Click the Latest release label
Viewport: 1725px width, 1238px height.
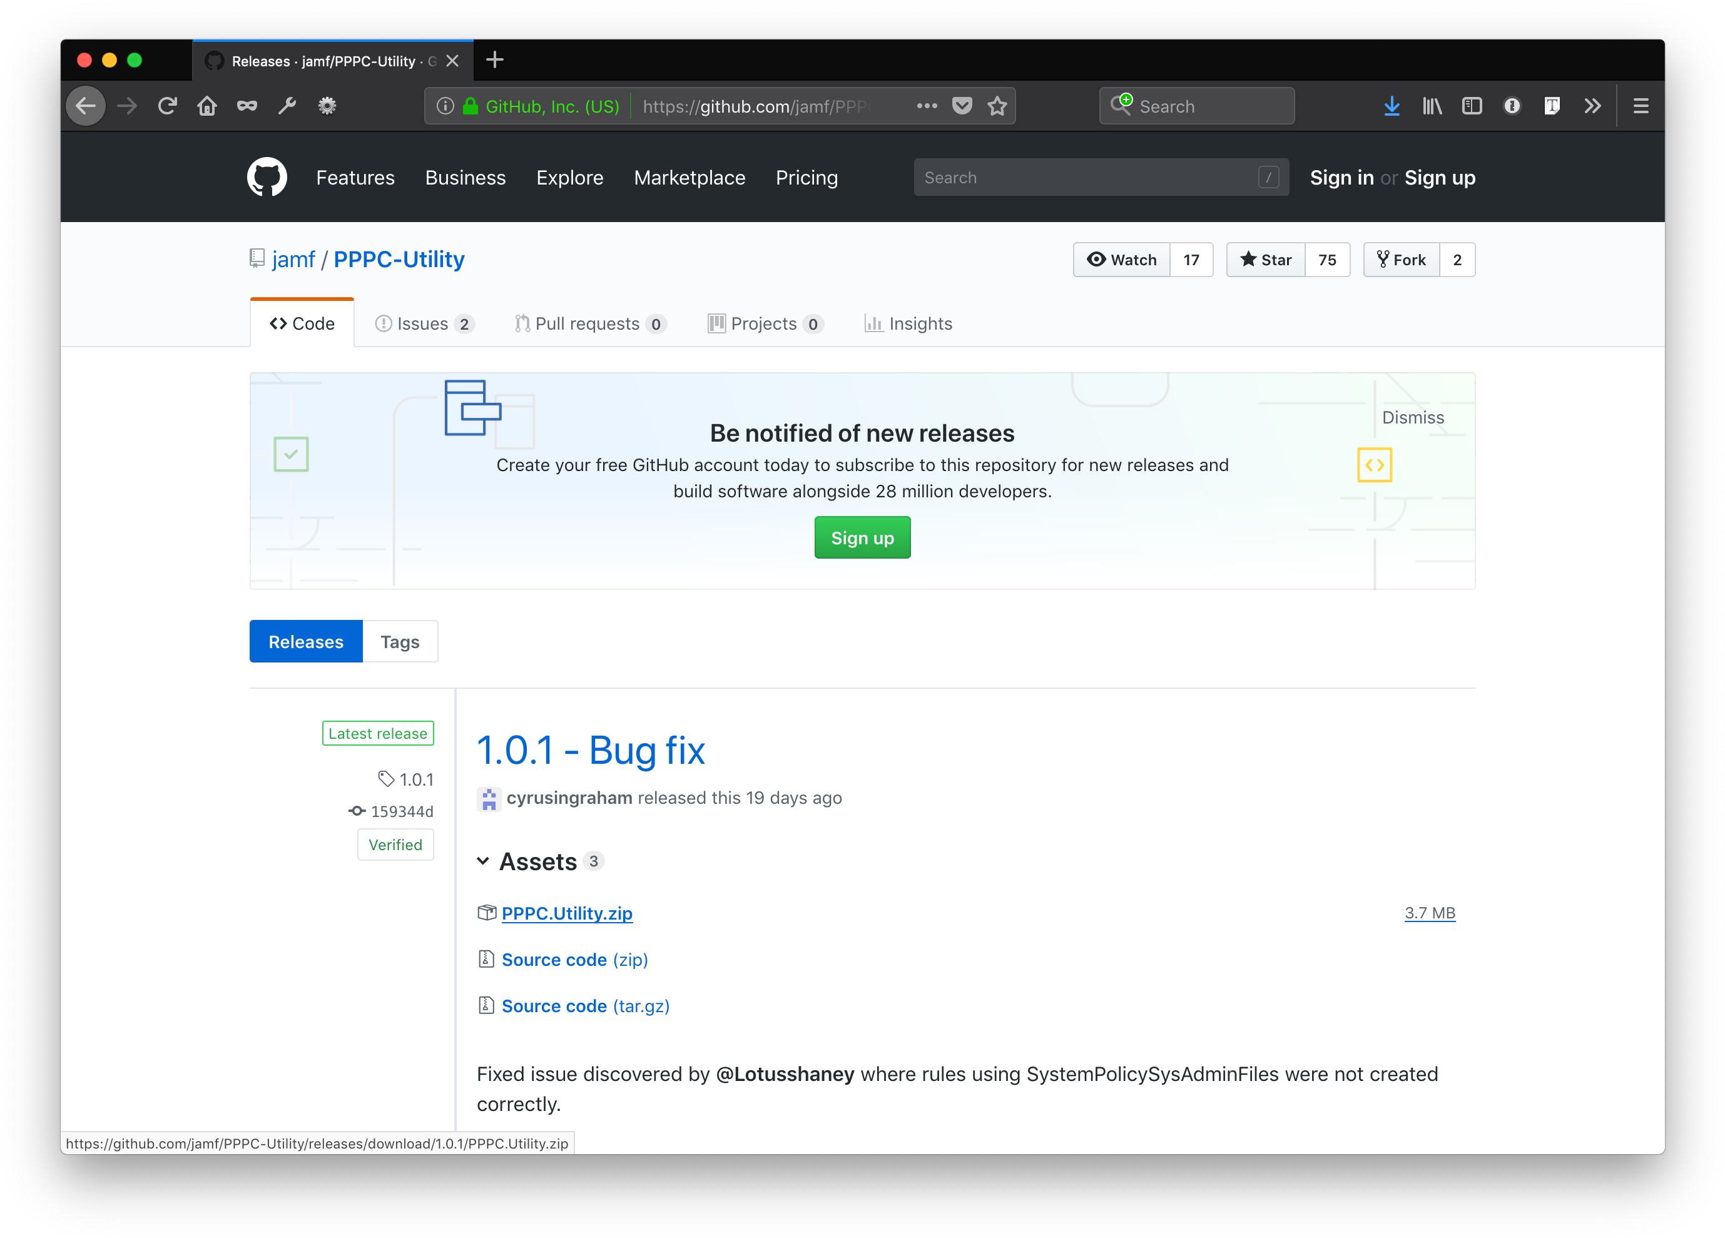point(378,733)
